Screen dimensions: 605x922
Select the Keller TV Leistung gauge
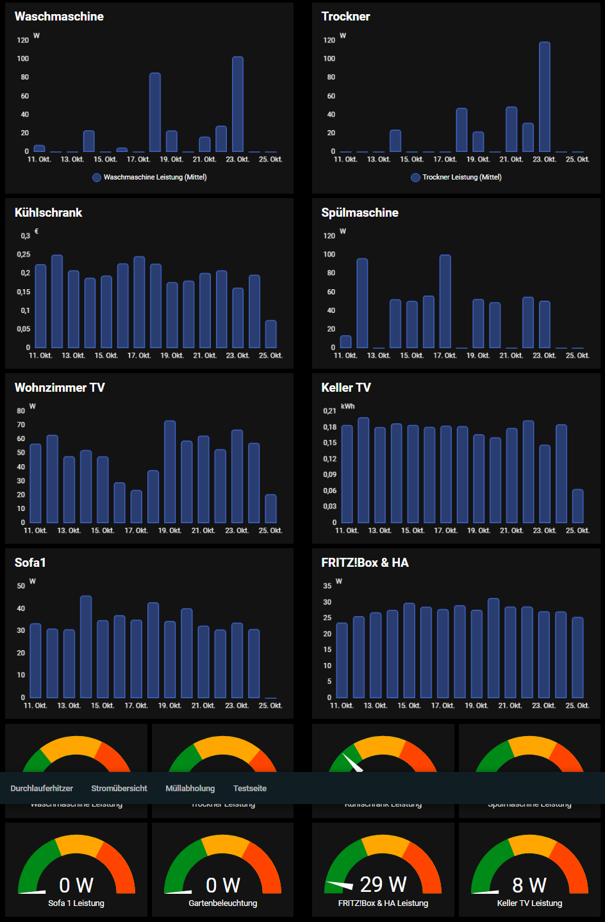point(529,869)
